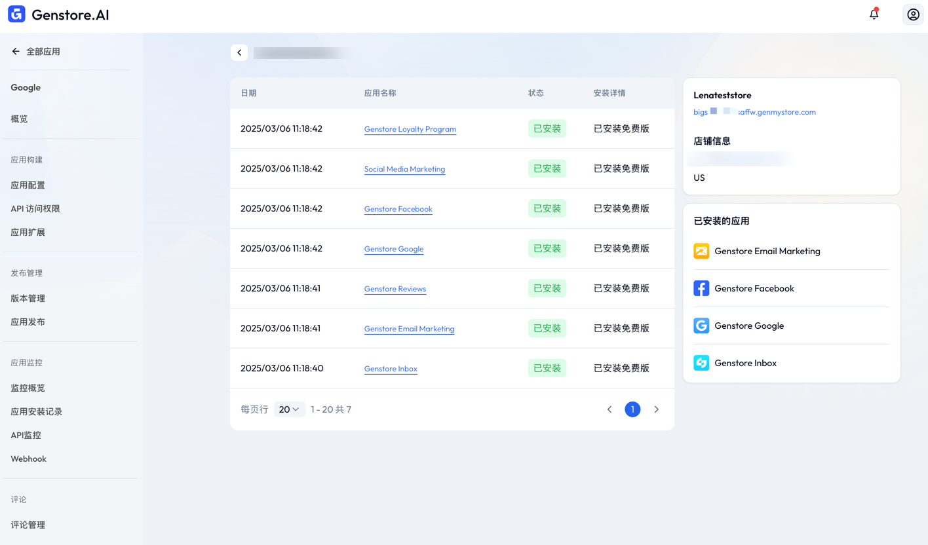Click the Genstore Inbox installed app name
928x545 pixels.
745,363
